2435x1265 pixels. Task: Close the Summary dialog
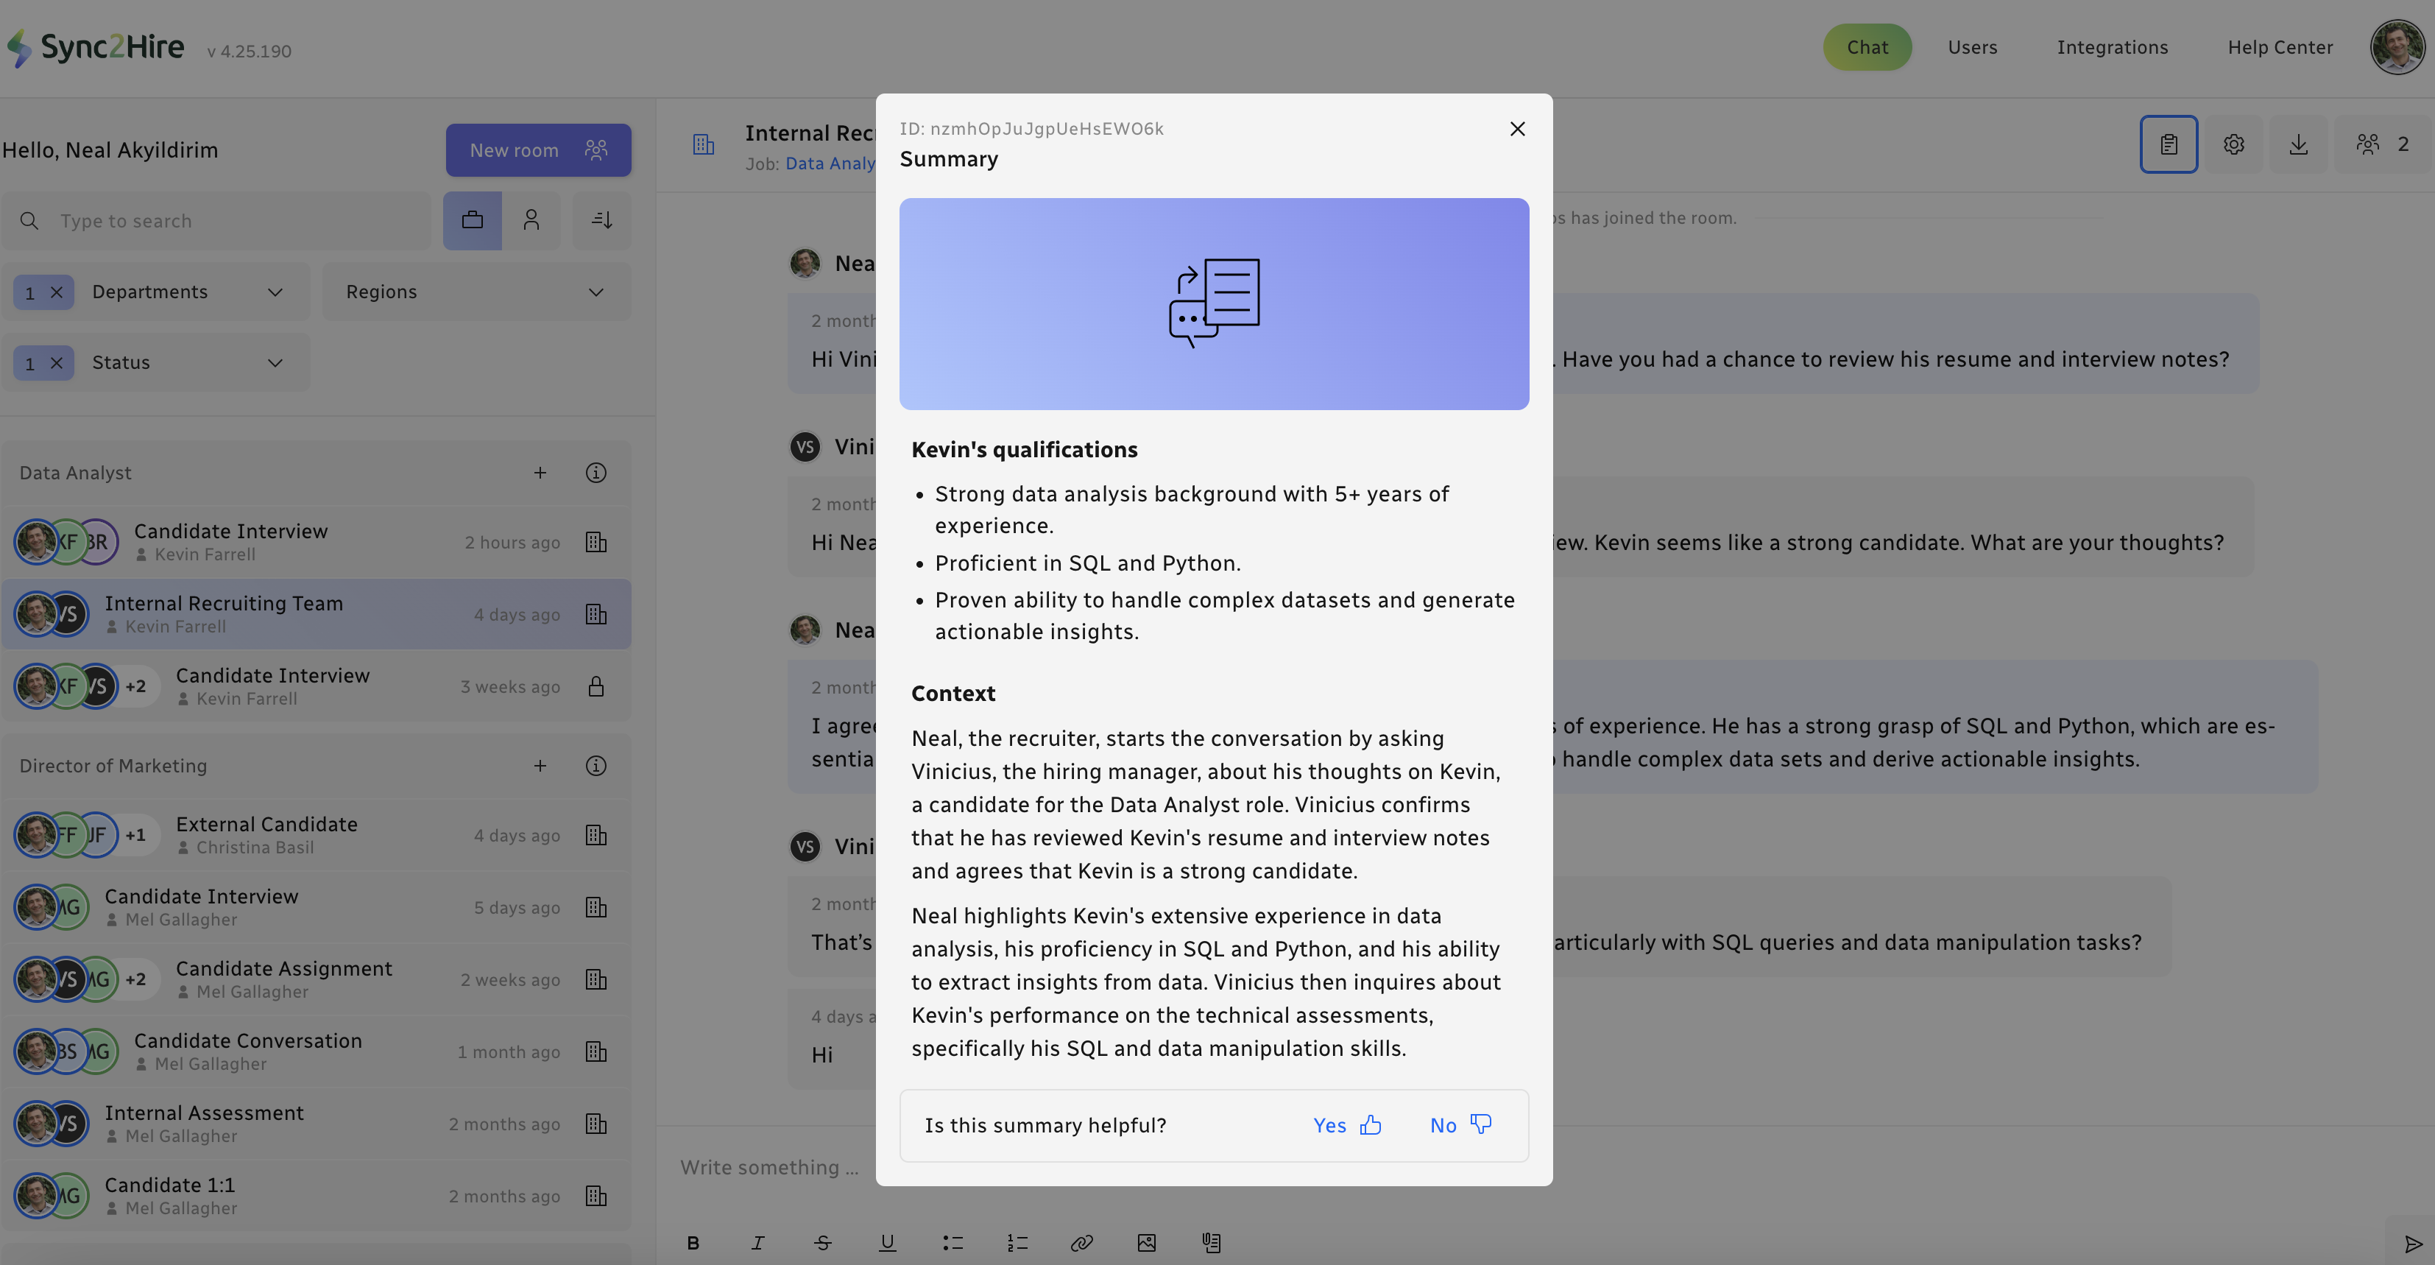coord(1517,129)
